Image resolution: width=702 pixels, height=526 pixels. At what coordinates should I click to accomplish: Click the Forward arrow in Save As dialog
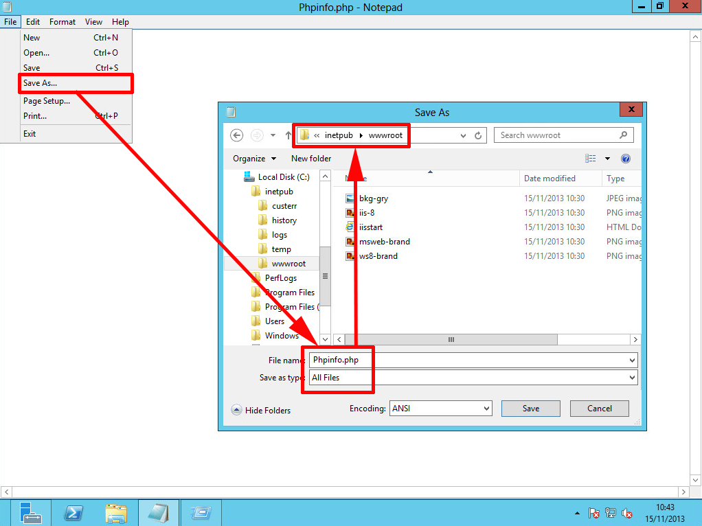point(256,135)
